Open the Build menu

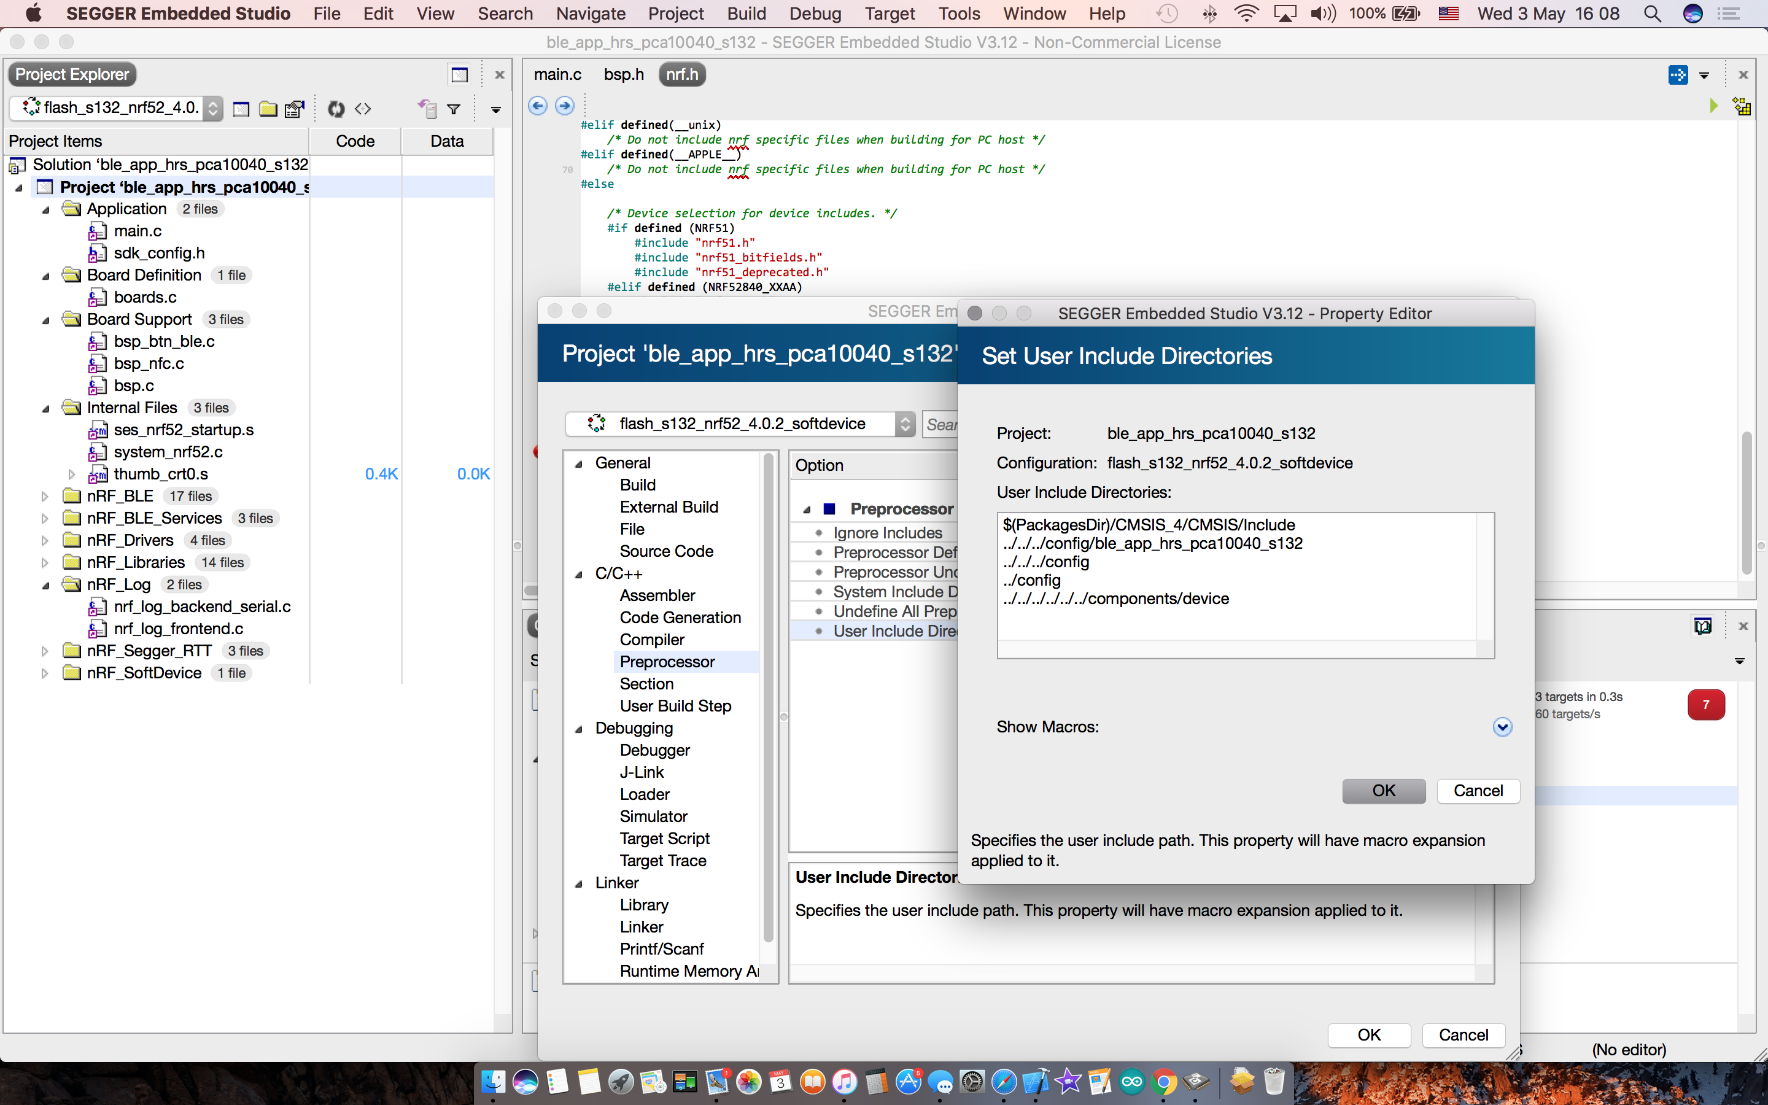pyautogui.click(x=746, y=13)
